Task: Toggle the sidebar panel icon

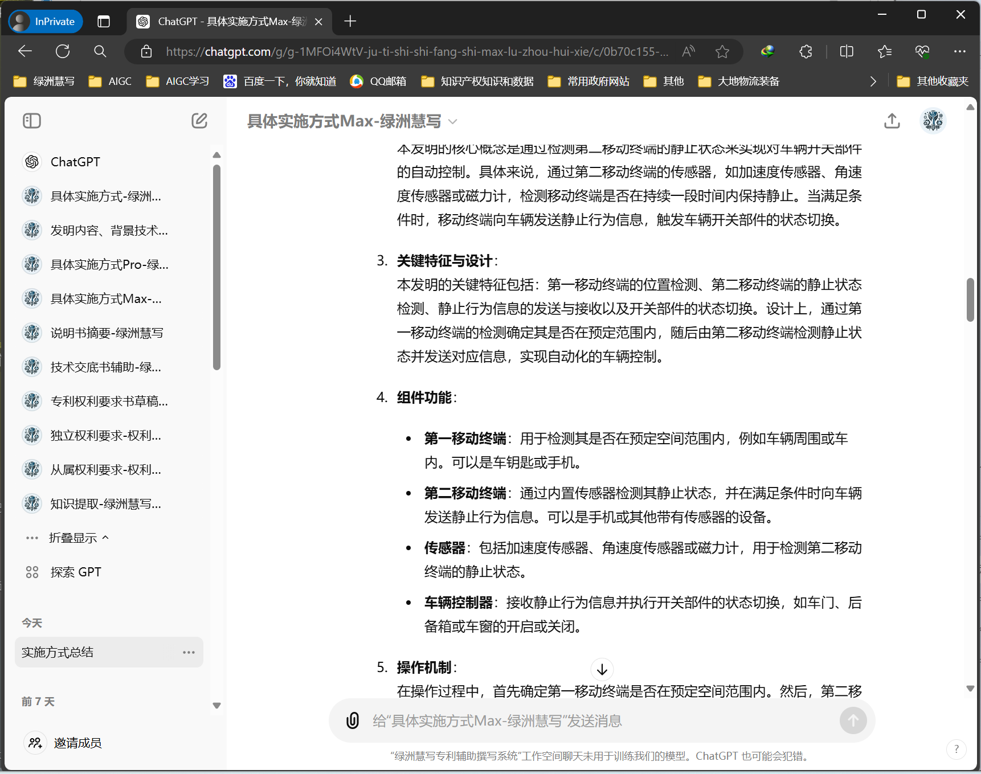Action: pyautogui.click(x=32, y=121)
